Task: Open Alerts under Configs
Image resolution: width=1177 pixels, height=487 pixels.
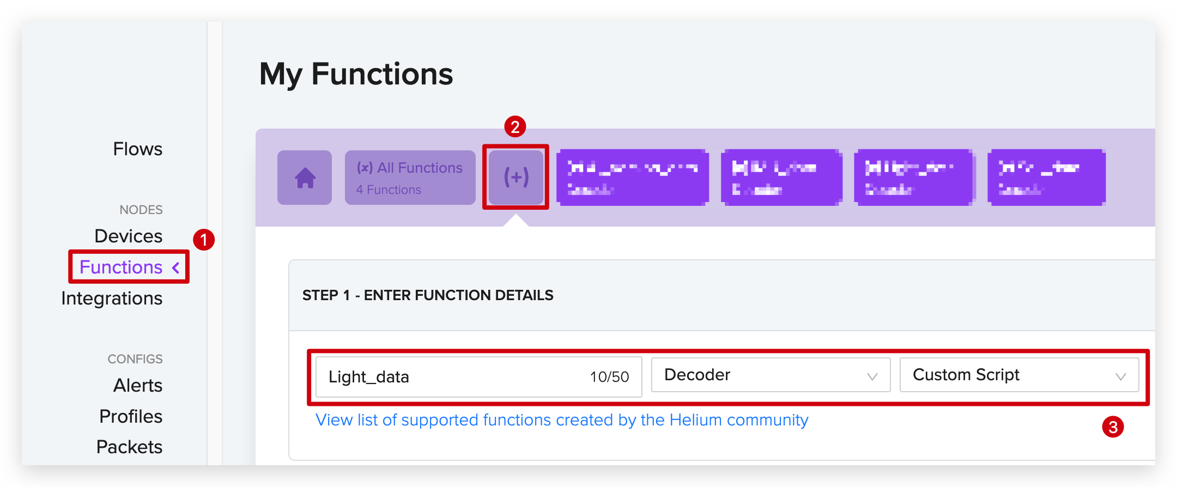Action: (138, 385)
